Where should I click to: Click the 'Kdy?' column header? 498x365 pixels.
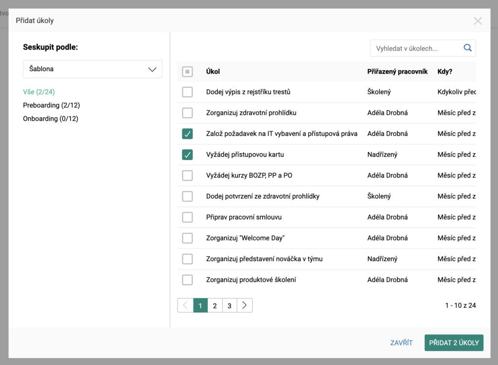click(x=445, y=71)
